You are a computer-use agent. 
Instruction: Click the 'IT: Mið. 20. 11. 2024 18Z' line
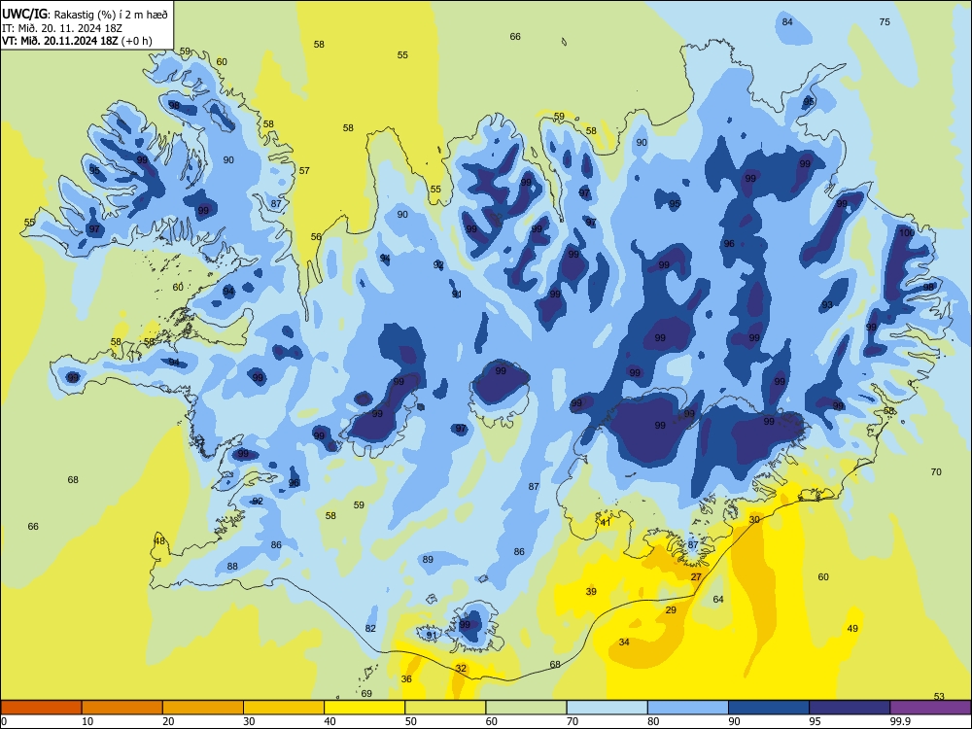tap(62, 28)
